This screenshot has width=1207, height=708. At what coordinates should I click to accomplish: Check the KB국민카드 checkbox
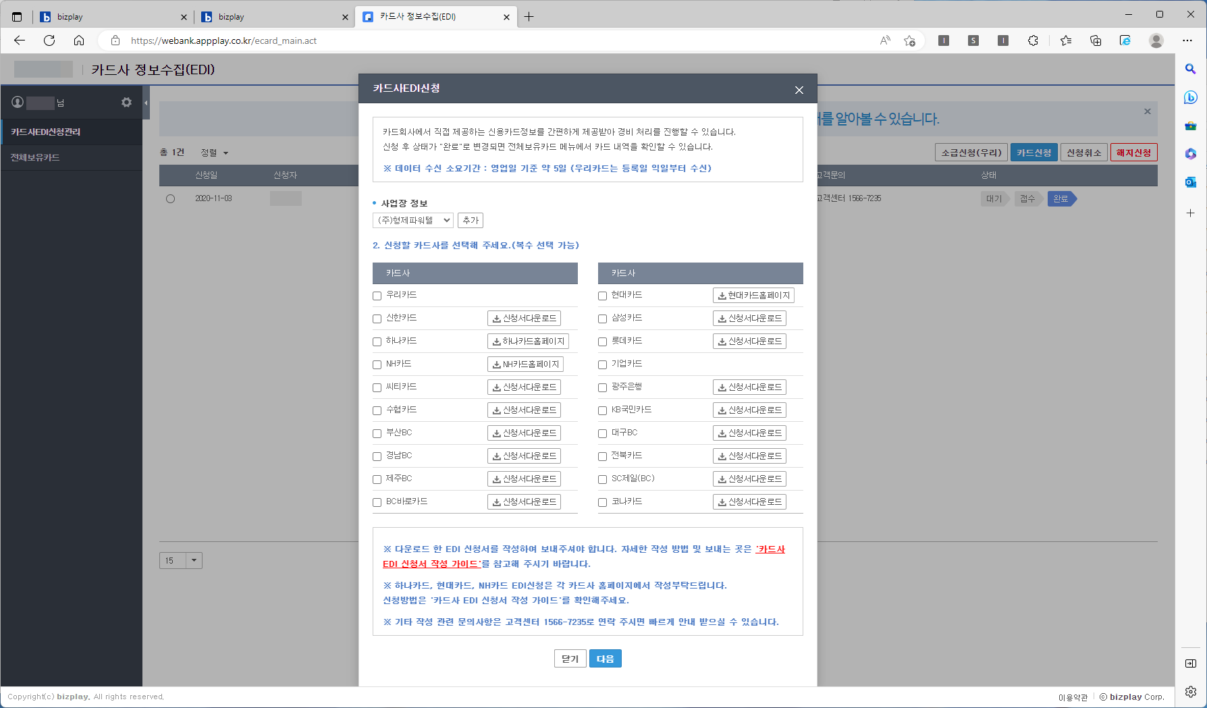603,410
